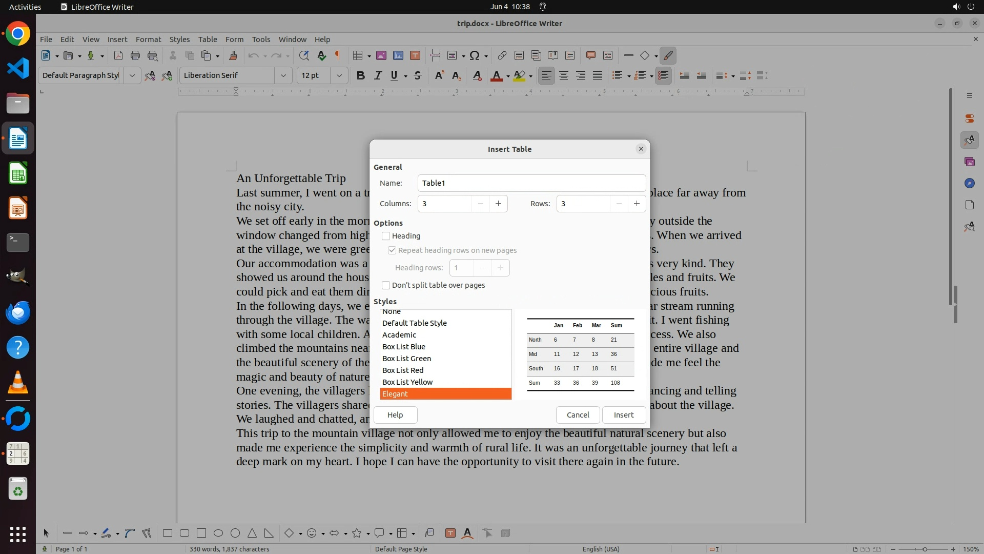Open the Table menu
The height and width of the screenshot is (554, 984).
coord(207,39)
